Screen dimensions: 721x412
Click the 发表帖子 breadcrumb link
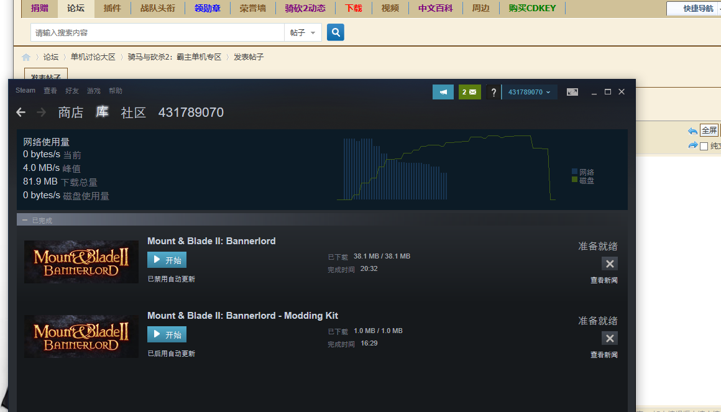point(249,57)
